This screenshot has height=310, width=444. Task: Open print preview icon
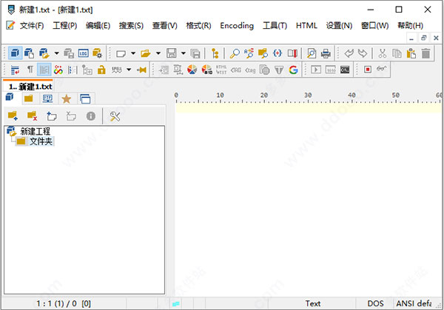click(312, 53)
